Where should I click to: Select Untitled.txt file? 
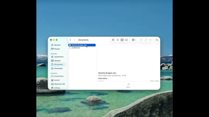[82, 48]
